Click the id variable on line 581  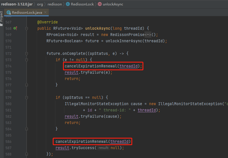coord(90,110)
